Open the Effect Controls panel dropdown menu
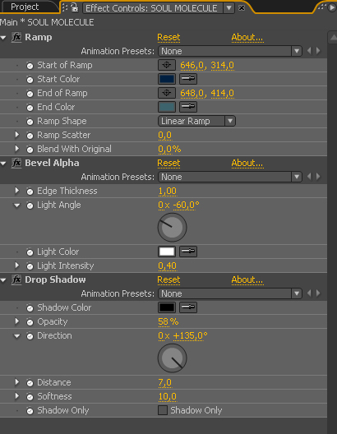This screenshot has width=337, height=434. pos(229,8)
